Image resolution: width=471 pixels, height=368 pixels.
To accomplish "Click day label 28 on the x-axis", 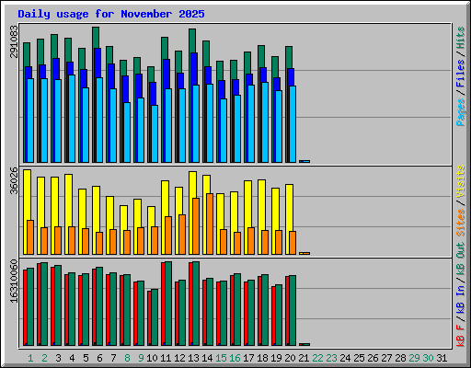I will [400, 358].
